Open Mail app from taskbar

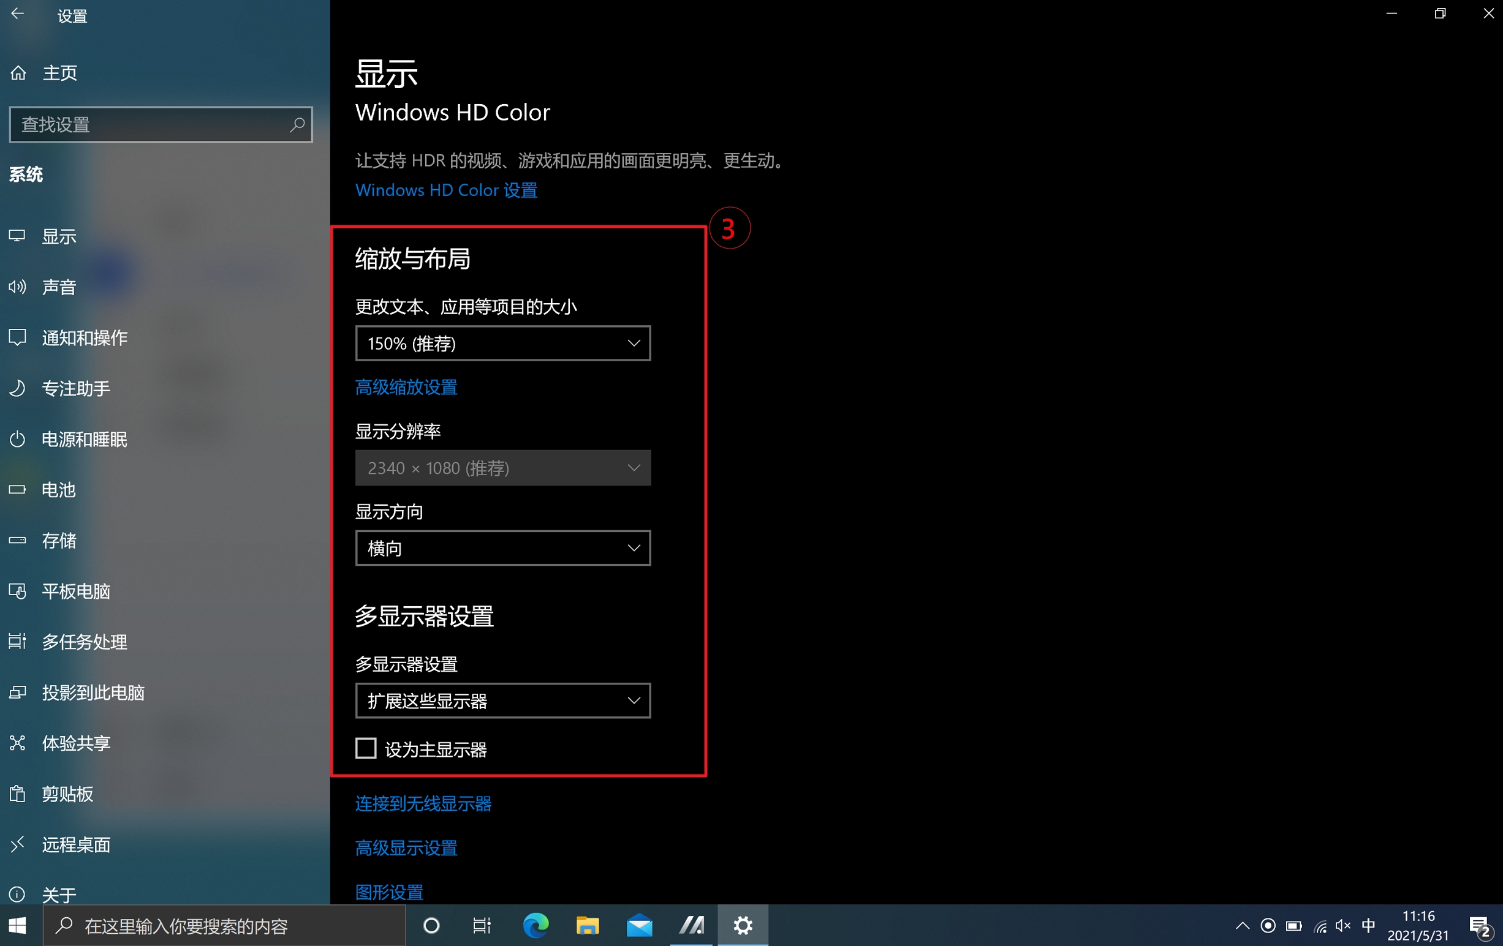click(639, 925)
